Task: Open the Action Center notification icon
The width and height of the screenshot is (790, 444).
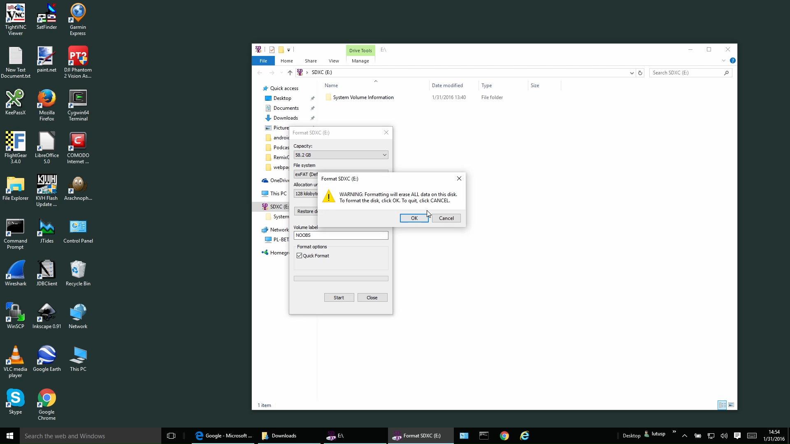Action: coord(737,436)
